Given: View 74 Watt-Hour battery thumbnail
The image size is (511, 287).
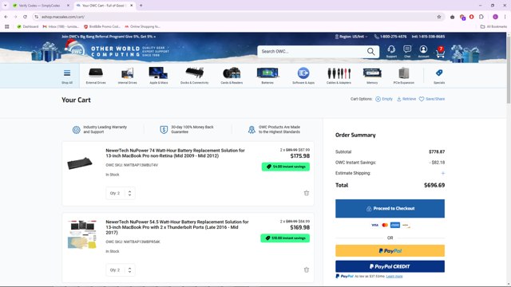Looking at the screenshot, I should click(x=80, y=163).
